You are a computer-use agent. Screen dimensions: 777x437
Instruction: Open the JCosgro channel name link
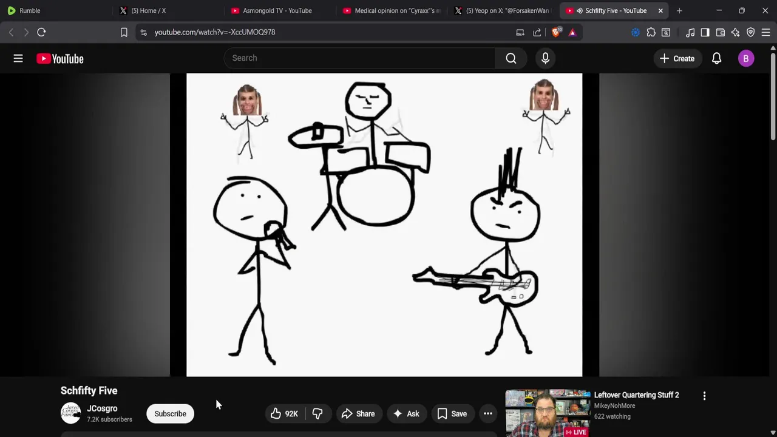(102, 408)
